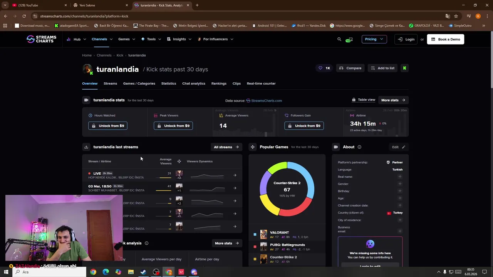This screenshot has width=493, height=277.
Task: Click the download icon beside last streams
Action: click(86, 147)
